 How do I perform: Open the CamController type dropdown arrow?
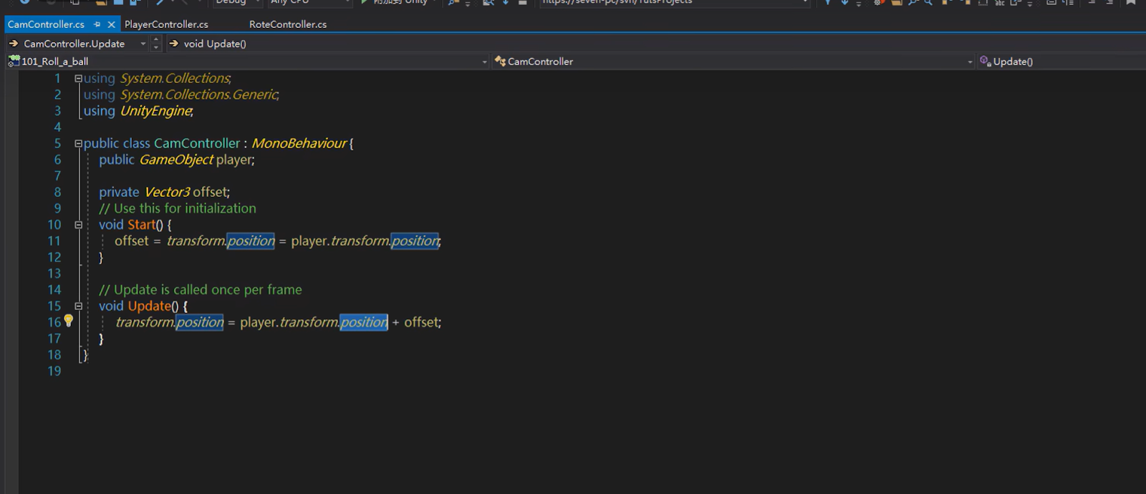click(970, 62)
